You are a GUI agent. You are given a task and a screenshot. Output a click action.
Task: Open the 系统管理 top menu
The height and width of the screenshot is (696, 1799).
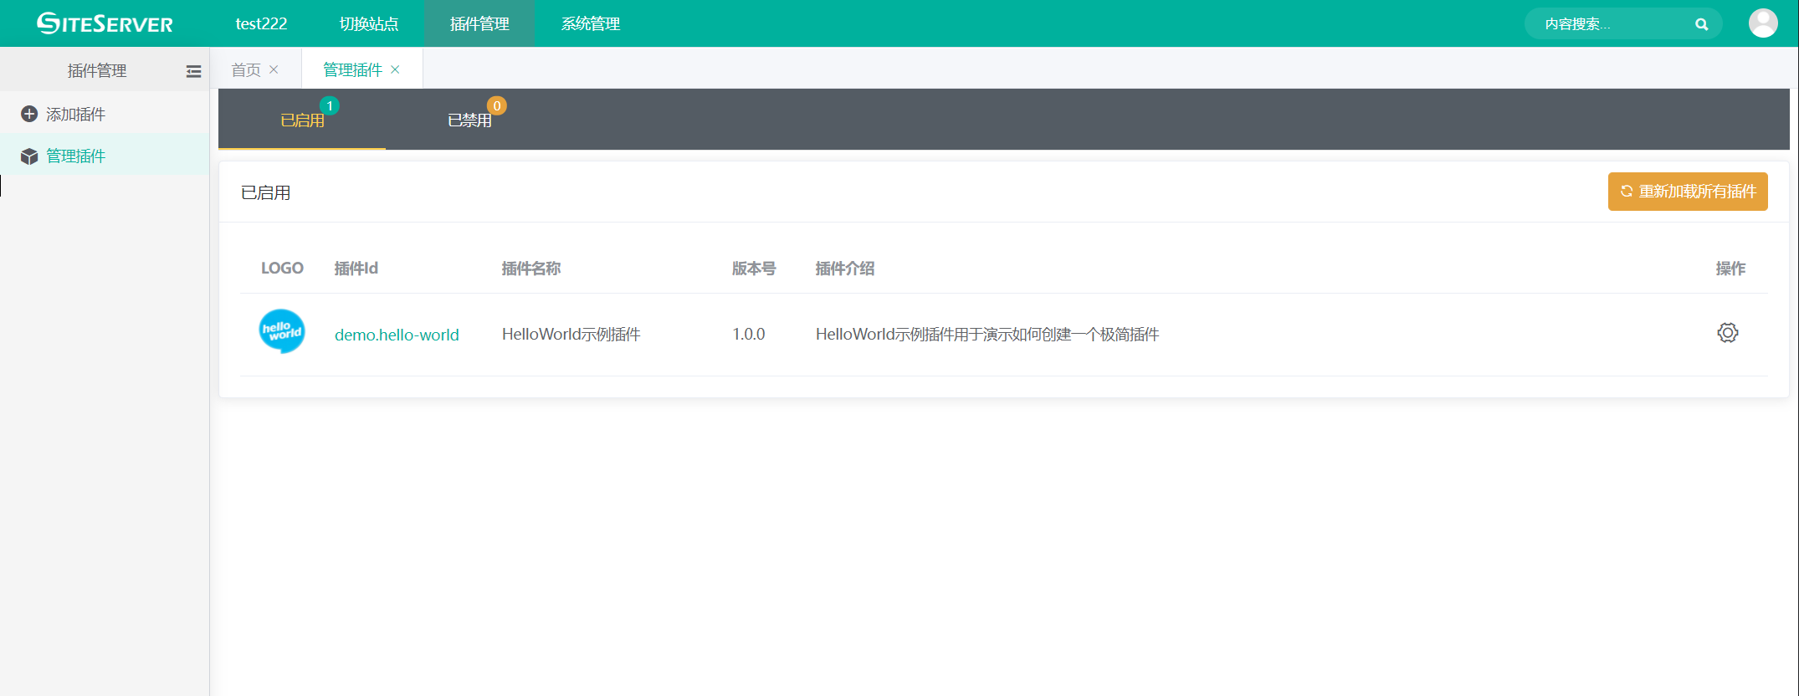point(591,23)
